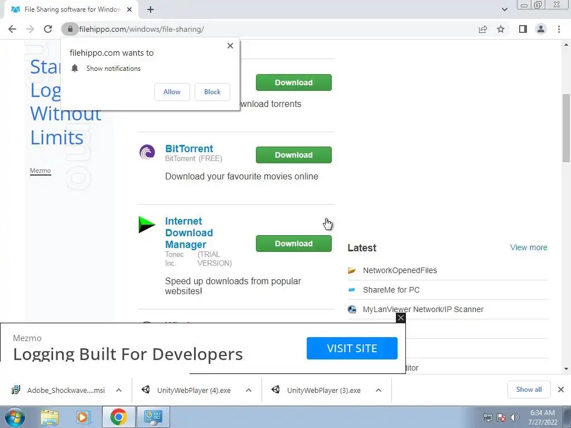Click the address bar URL
This screenshot has width=571, height=428.
(142, 29)
